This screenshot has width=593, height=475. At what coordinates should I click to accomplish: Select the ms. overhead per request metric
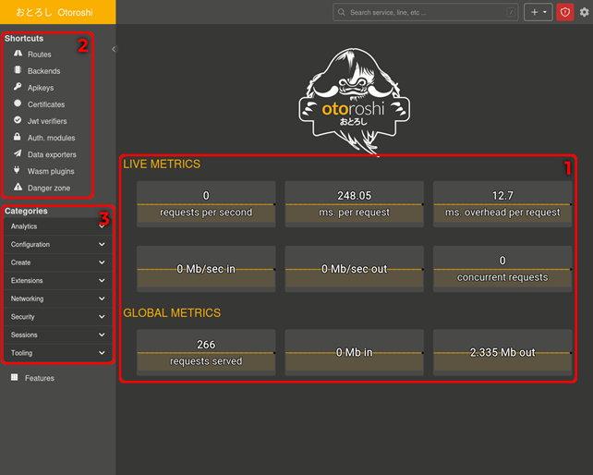pos(502,204)
